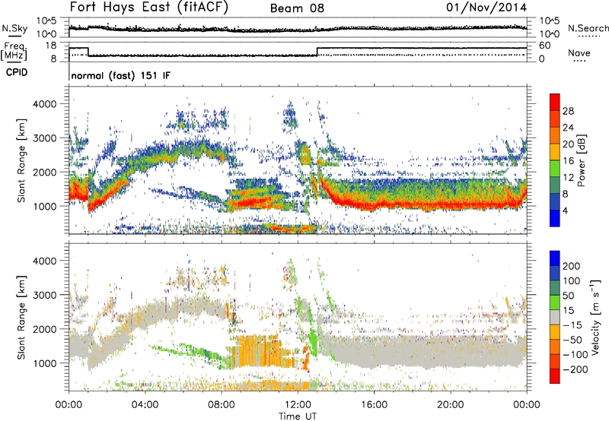Click the 'N.Search' legend label
This screenshot has height=421, width=609.
tap(588, 28)
